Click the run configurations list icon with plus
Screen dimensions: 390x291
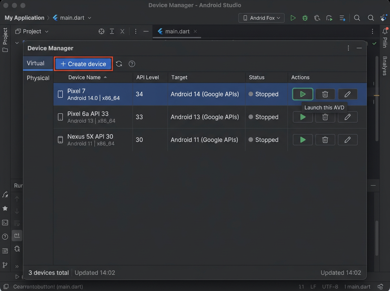click(x=342, y=18)
